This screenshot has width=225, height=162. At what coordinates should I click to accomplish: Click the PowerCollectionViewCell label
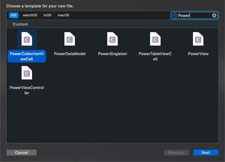pos(27,56)
